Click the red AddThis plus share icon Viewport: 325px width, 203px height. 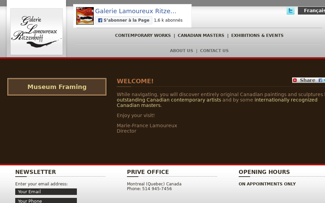[x=295, y=80]
